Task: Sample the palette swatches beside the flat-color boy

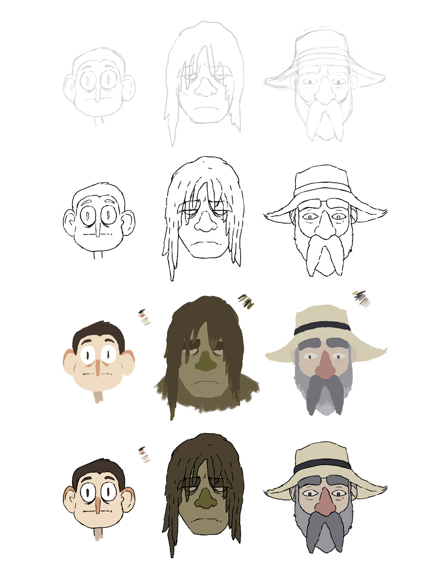Action: pos(145,317)
